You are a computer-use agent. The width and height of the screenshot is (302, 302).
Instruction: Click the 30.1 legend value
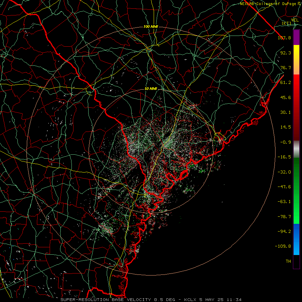click(286, 112)
